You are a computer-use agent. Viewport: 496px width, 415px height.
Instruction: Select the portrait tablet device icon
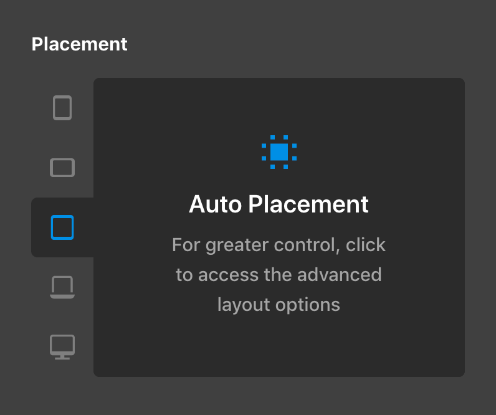point(62,108)
